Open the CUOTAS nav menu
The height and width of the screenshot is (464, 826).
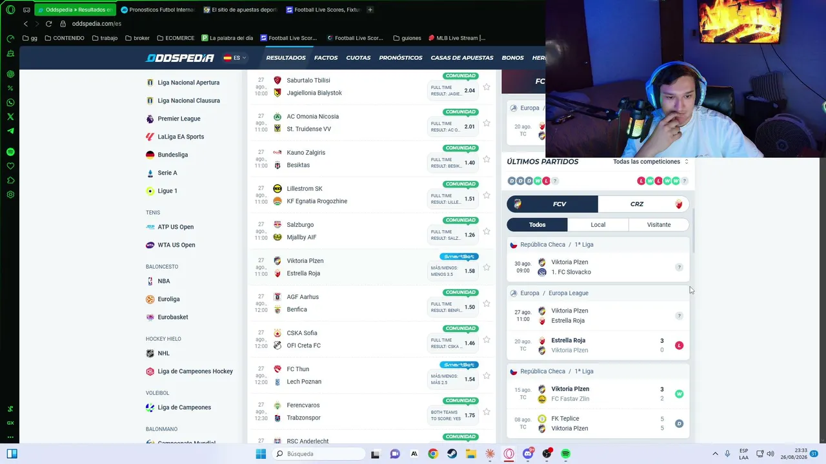point(358,58)
